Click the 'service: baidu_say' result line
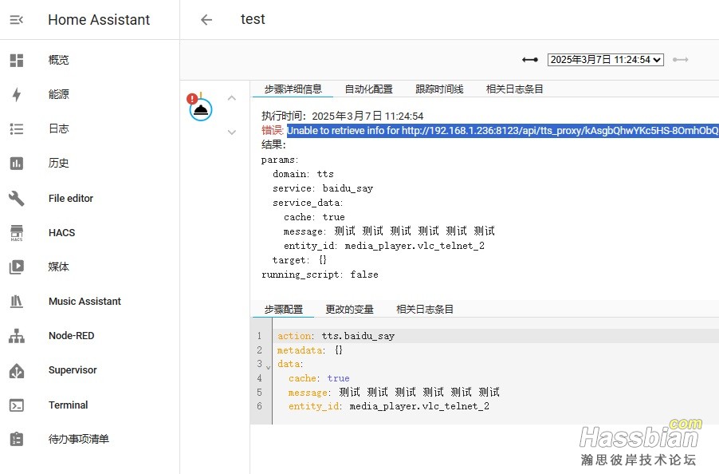Image resolution: width=719 pixels, height=474 pixels. pyautogui.click(x=323, y=188)
